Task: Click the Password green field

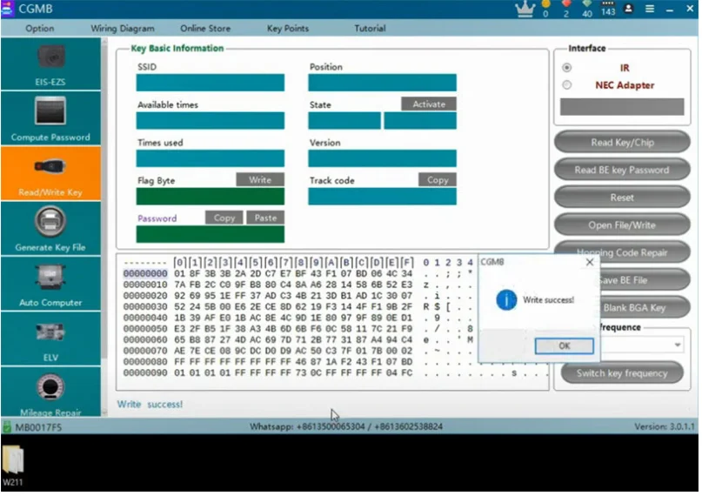Action: pyautogui.click(x=211, y=235)
